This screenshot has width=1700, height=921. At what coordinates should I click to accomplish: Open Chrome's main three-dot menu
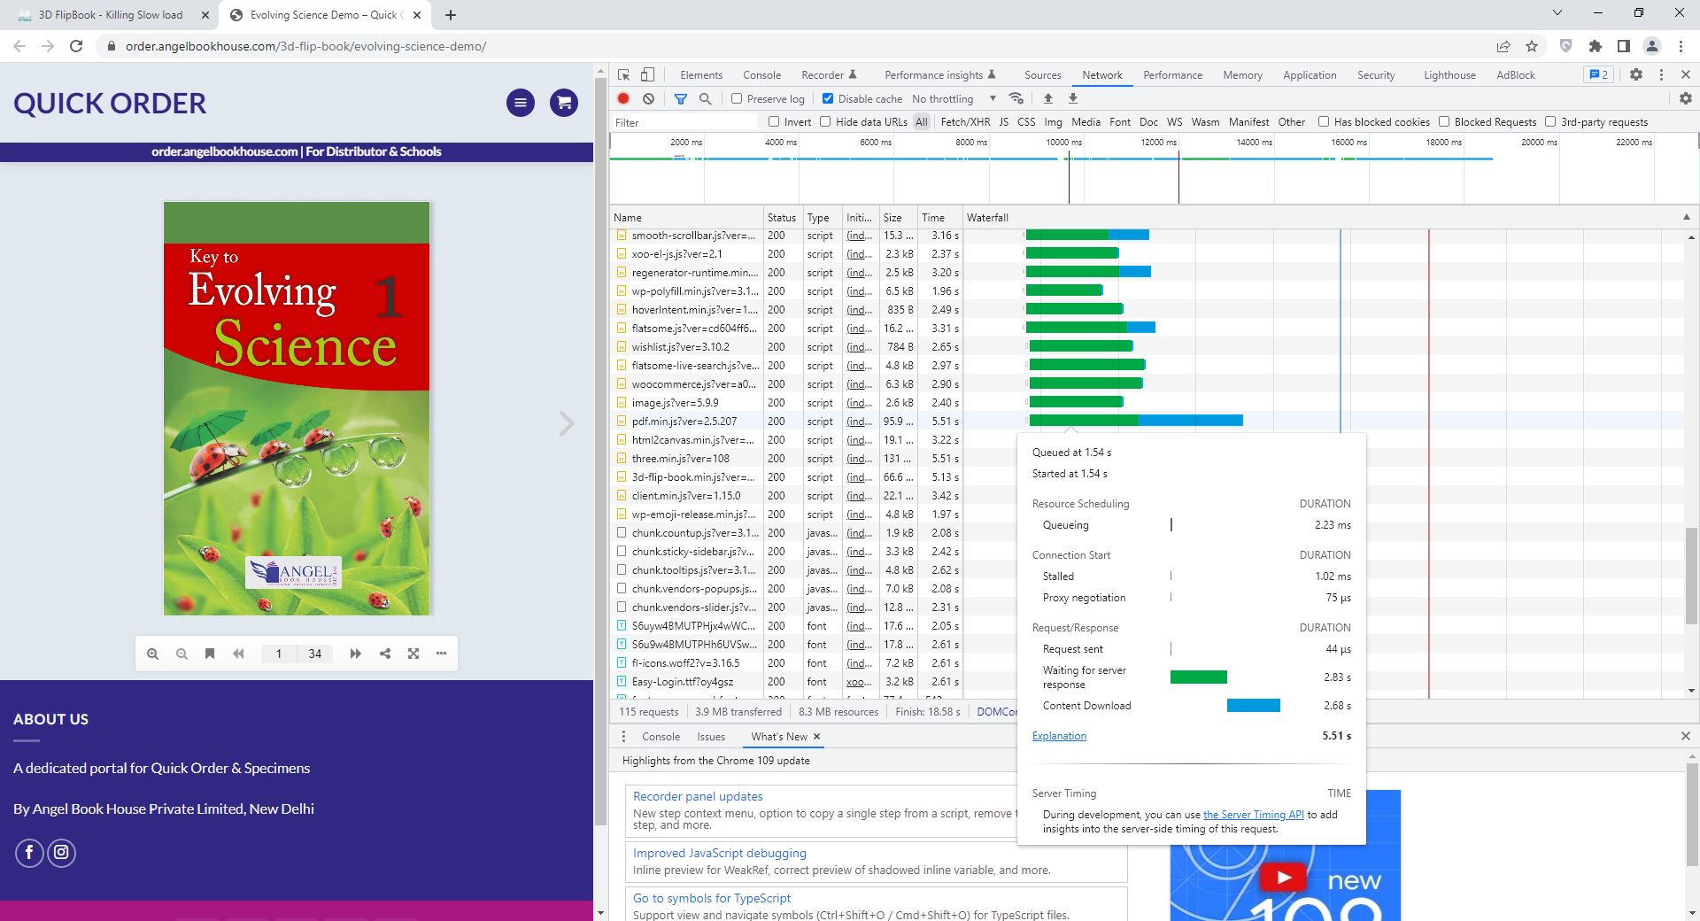click(x=1681, y=46)
